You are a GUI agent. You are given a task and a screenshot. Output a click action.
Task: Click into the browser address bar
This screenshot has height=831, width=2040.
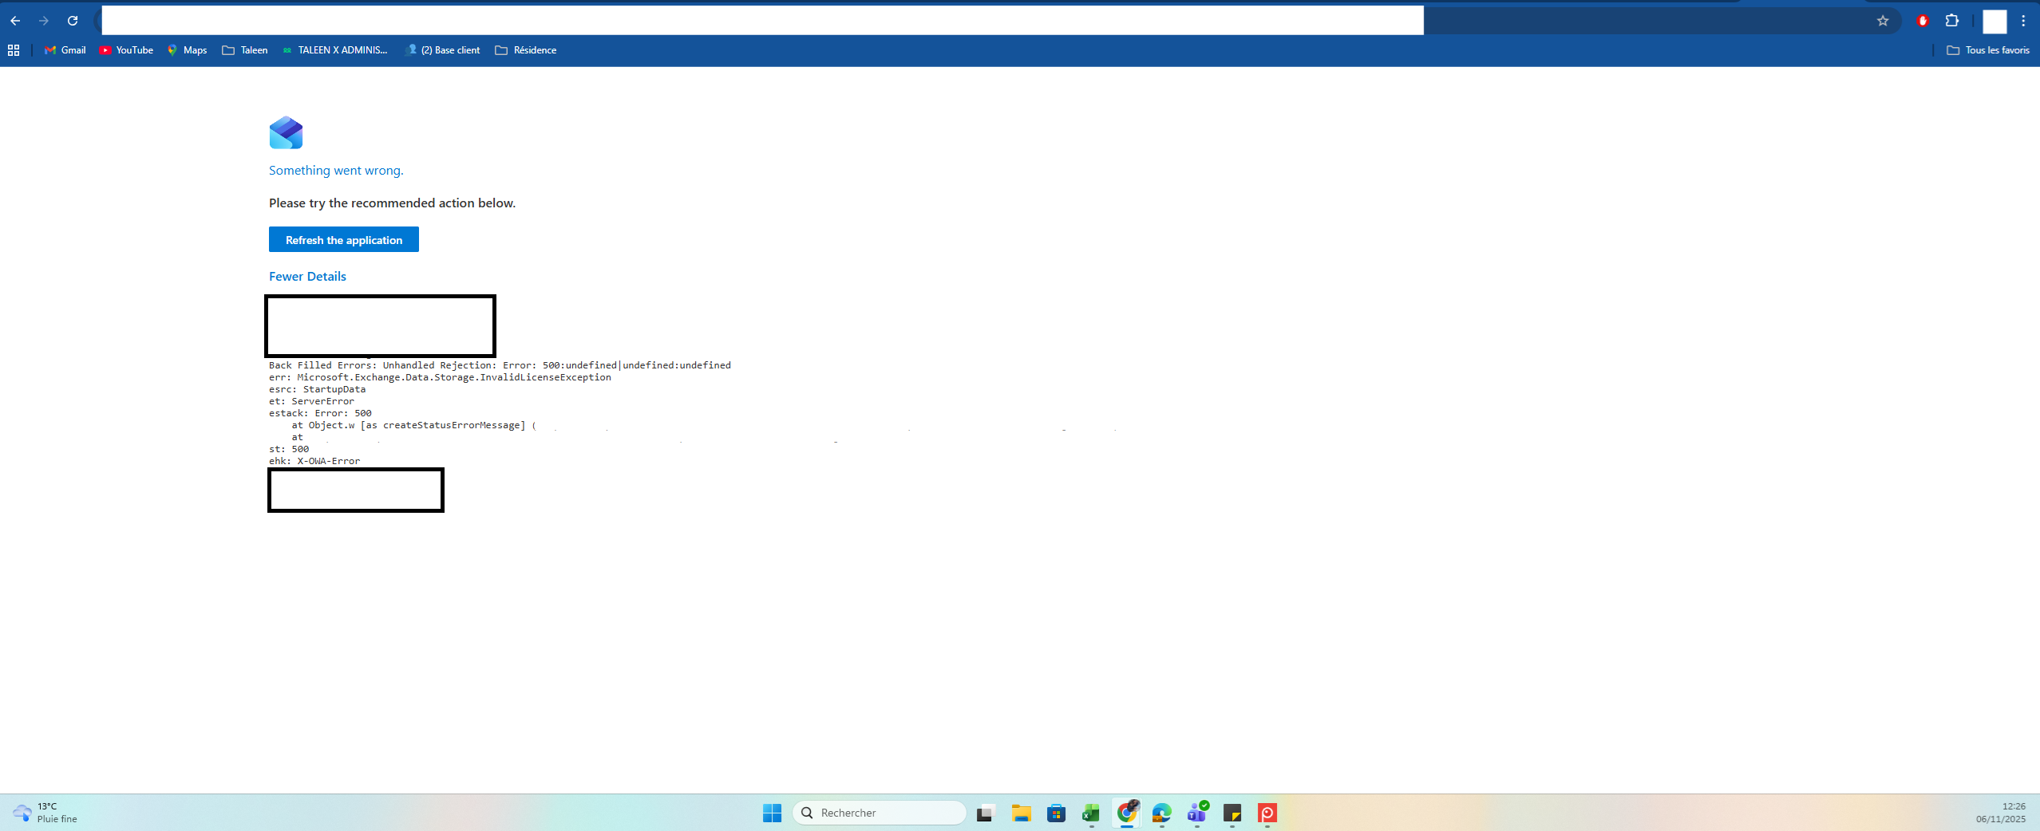[x=762, y=21]
